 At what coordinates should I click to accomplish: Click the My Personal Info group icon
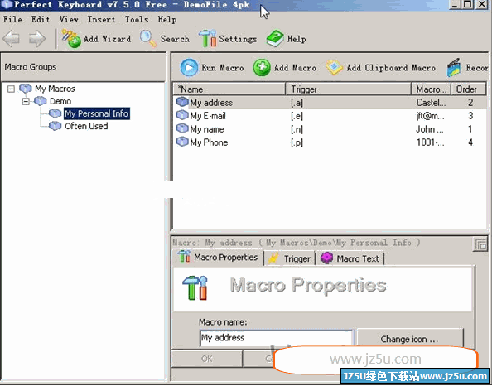coord(55,113)
